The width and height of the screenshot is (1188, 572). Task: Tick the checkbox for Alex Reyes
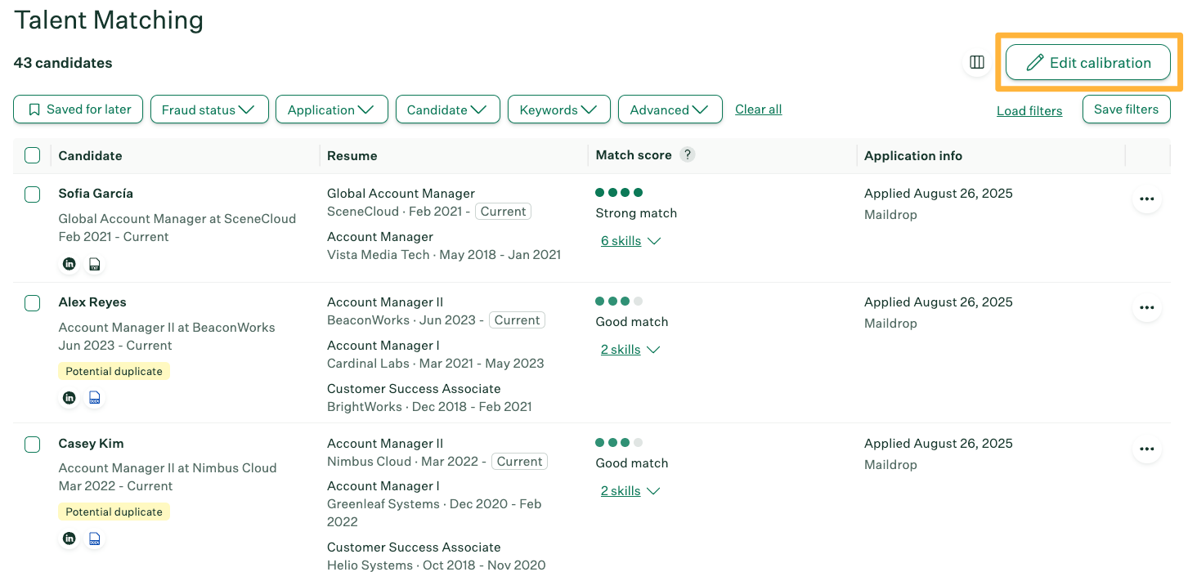pyautogui.click(x=33, y=303)
